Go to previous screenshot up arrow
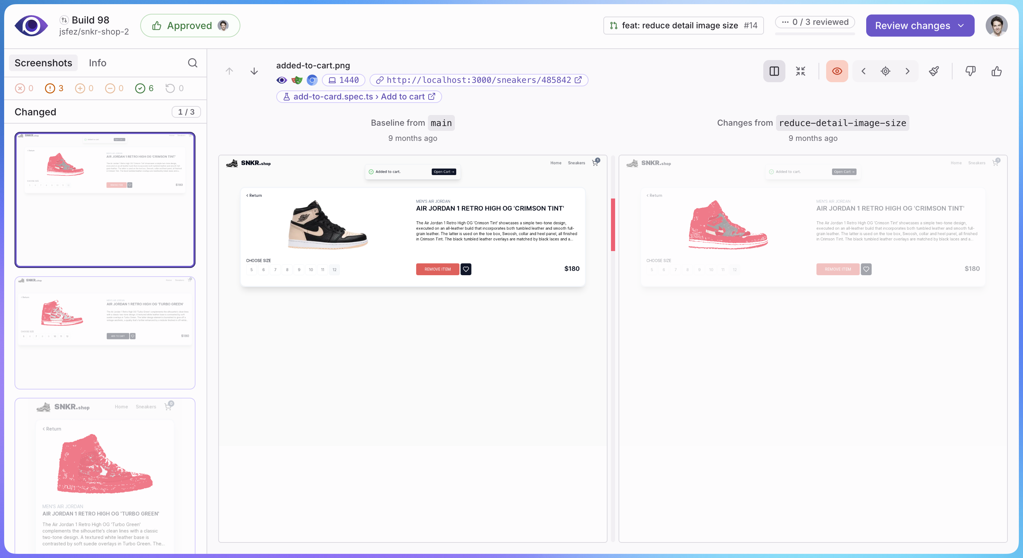 [x=229, y=71]
